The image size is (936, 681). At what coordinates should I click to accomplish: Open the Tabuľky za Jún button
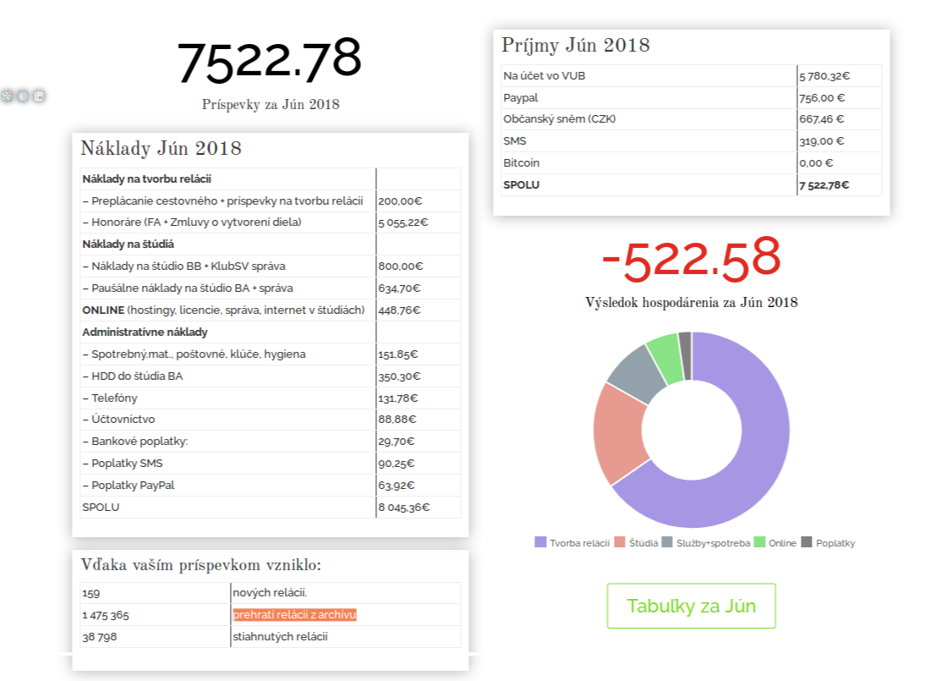tap(691, 606)
